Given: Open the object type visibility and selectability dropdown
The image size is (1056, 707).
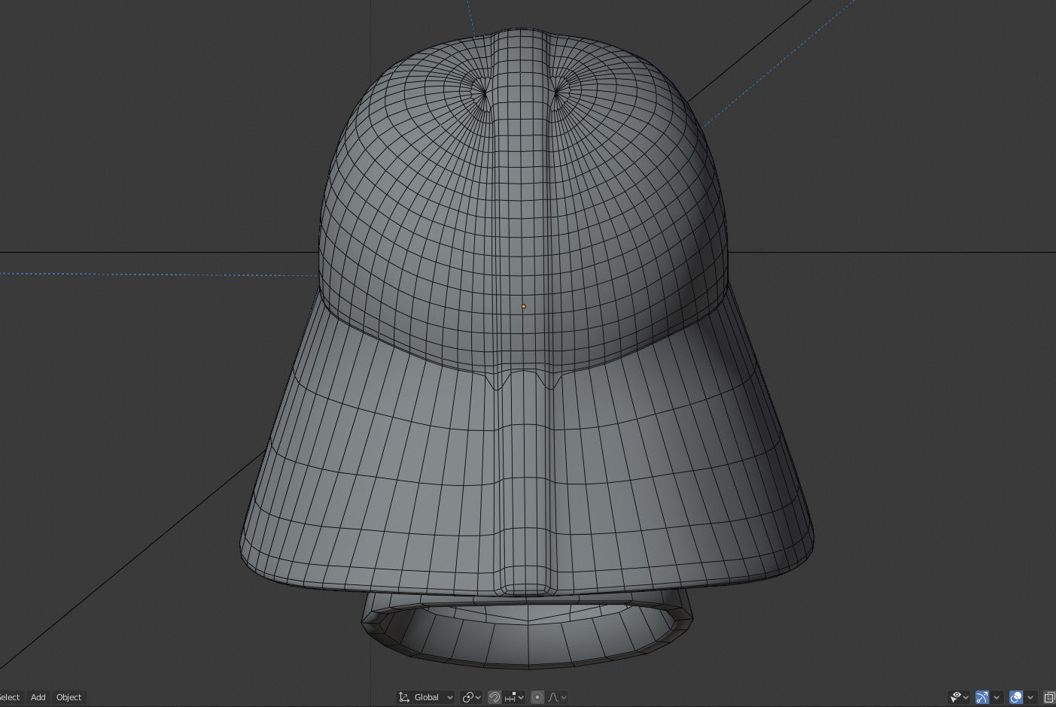Looking at the screenshot, I should pos(959,697).
